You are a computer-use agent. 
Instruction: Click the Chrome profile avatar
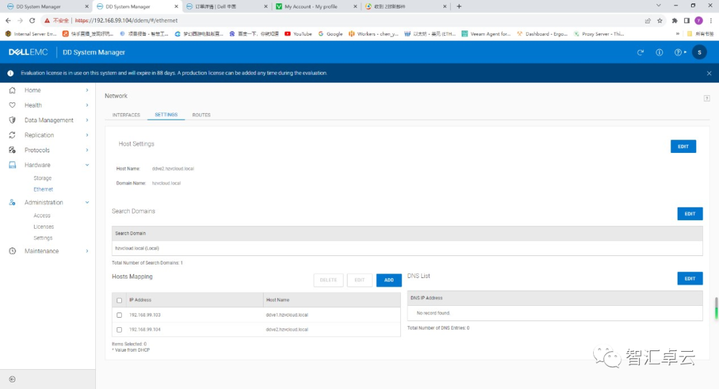pos(699,21)
